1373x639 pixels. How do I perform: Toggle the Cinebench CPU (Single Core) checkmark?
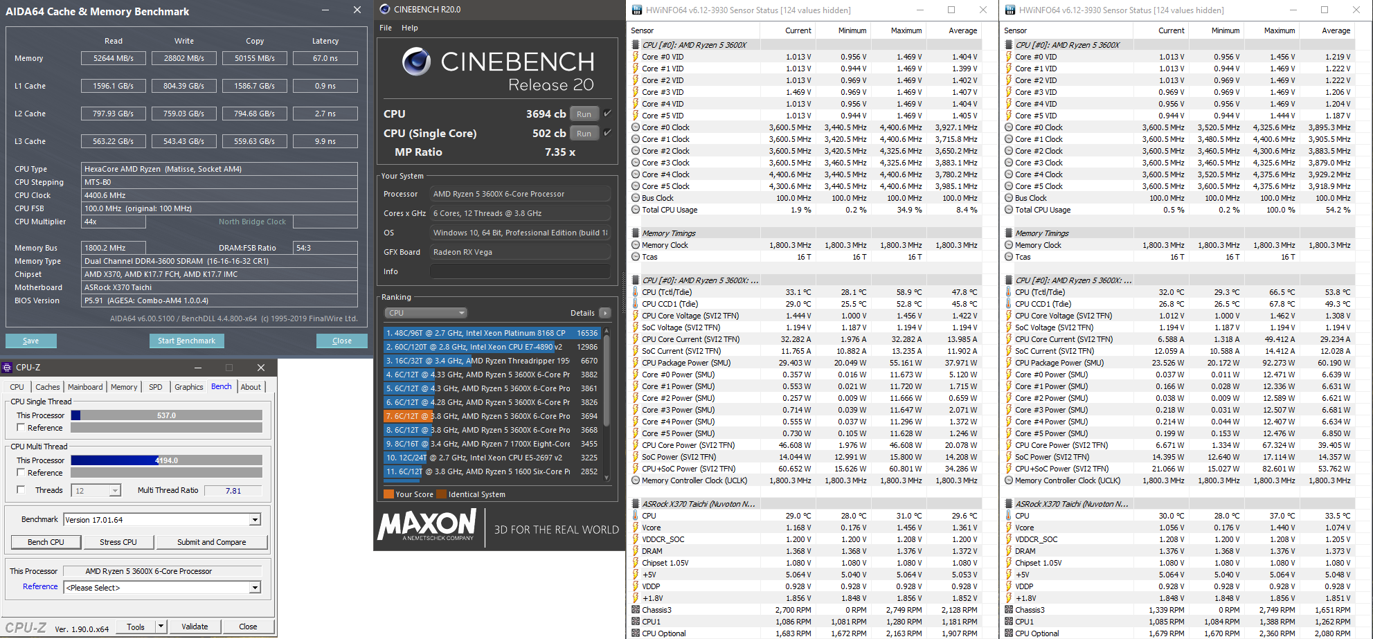pos(607,133)
